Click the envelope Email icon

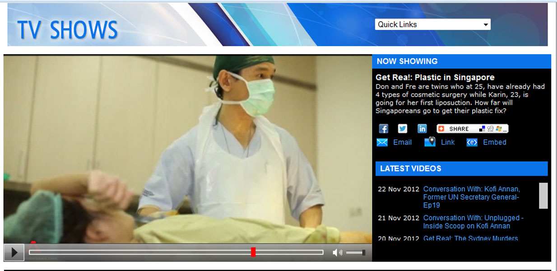[382, 143]
